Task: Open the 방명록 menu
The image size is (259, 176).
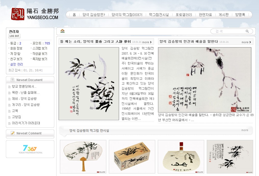Action: (x=240, y=15)
